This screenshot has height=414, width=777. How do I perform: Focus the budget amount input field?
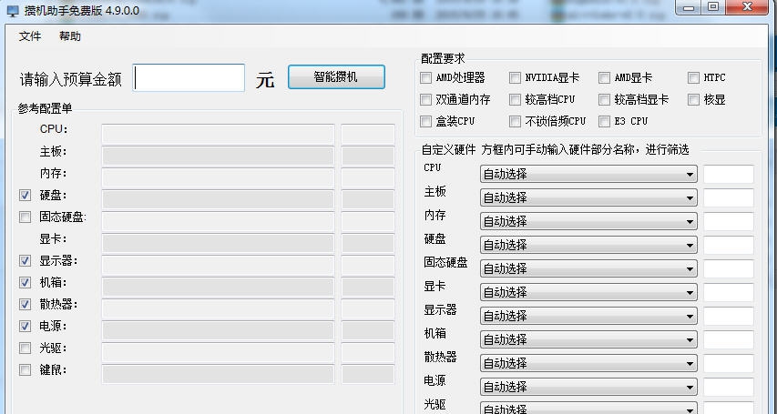(x=189, y=77)
